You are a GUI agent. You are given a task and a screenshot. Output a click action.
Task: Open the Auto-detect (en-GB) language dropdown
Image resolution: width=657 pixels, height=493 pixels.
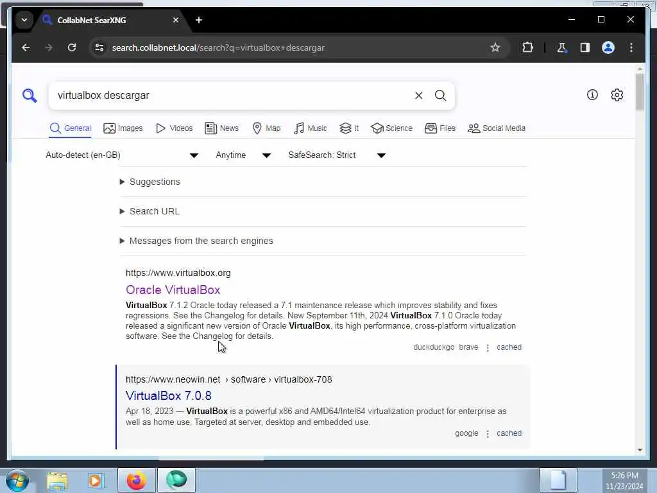point(121,155)
